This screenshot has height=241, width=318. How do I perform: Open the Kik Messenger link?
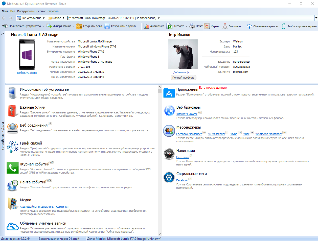click(216, 134)
